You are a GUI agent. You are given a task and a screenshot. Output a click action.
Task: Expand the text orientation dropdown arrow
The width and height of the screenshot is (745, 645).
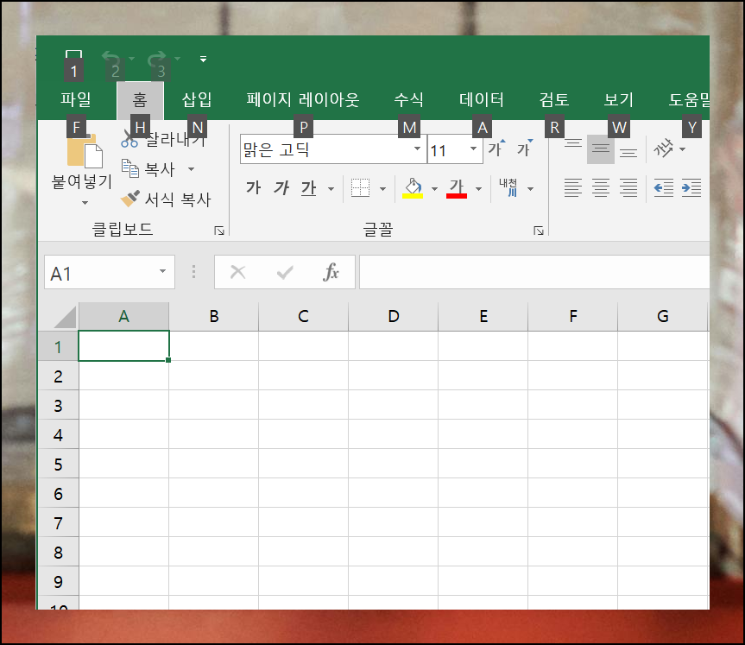point(682,149)
